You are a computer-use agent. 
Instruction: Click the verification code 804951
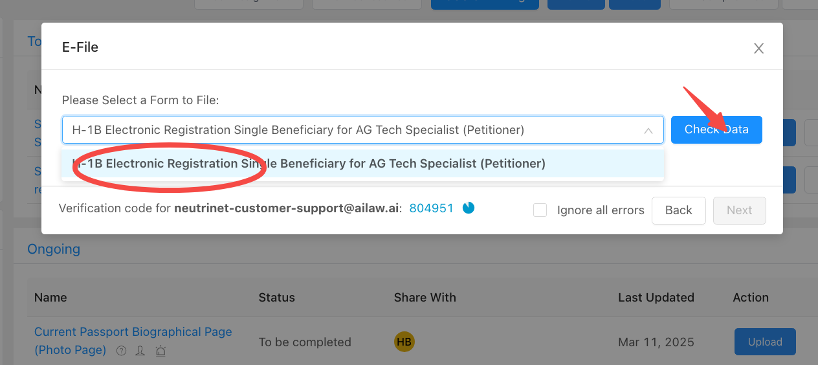(431, 209)
